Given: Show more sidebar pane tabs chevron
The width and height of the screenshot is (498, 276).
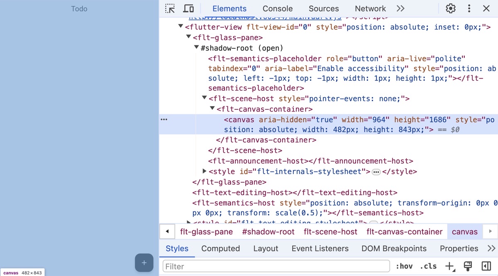Looking at the screenshot, I should pos(491,249).
